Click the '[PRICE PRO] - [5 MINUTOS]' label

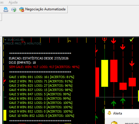pyautogui.click(x=23, y=44)
